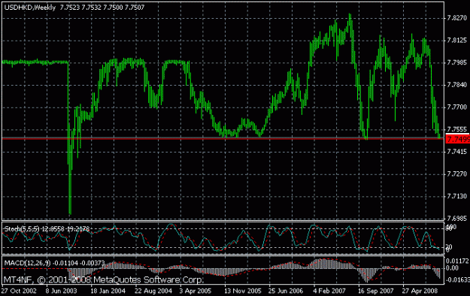Click the 7.8125 price scale label

click(x=457, y=40)
